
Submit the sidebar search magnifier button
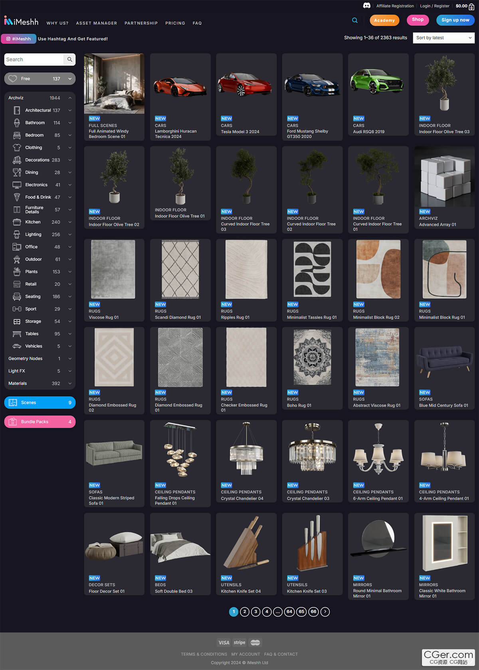tap(70, 59)
